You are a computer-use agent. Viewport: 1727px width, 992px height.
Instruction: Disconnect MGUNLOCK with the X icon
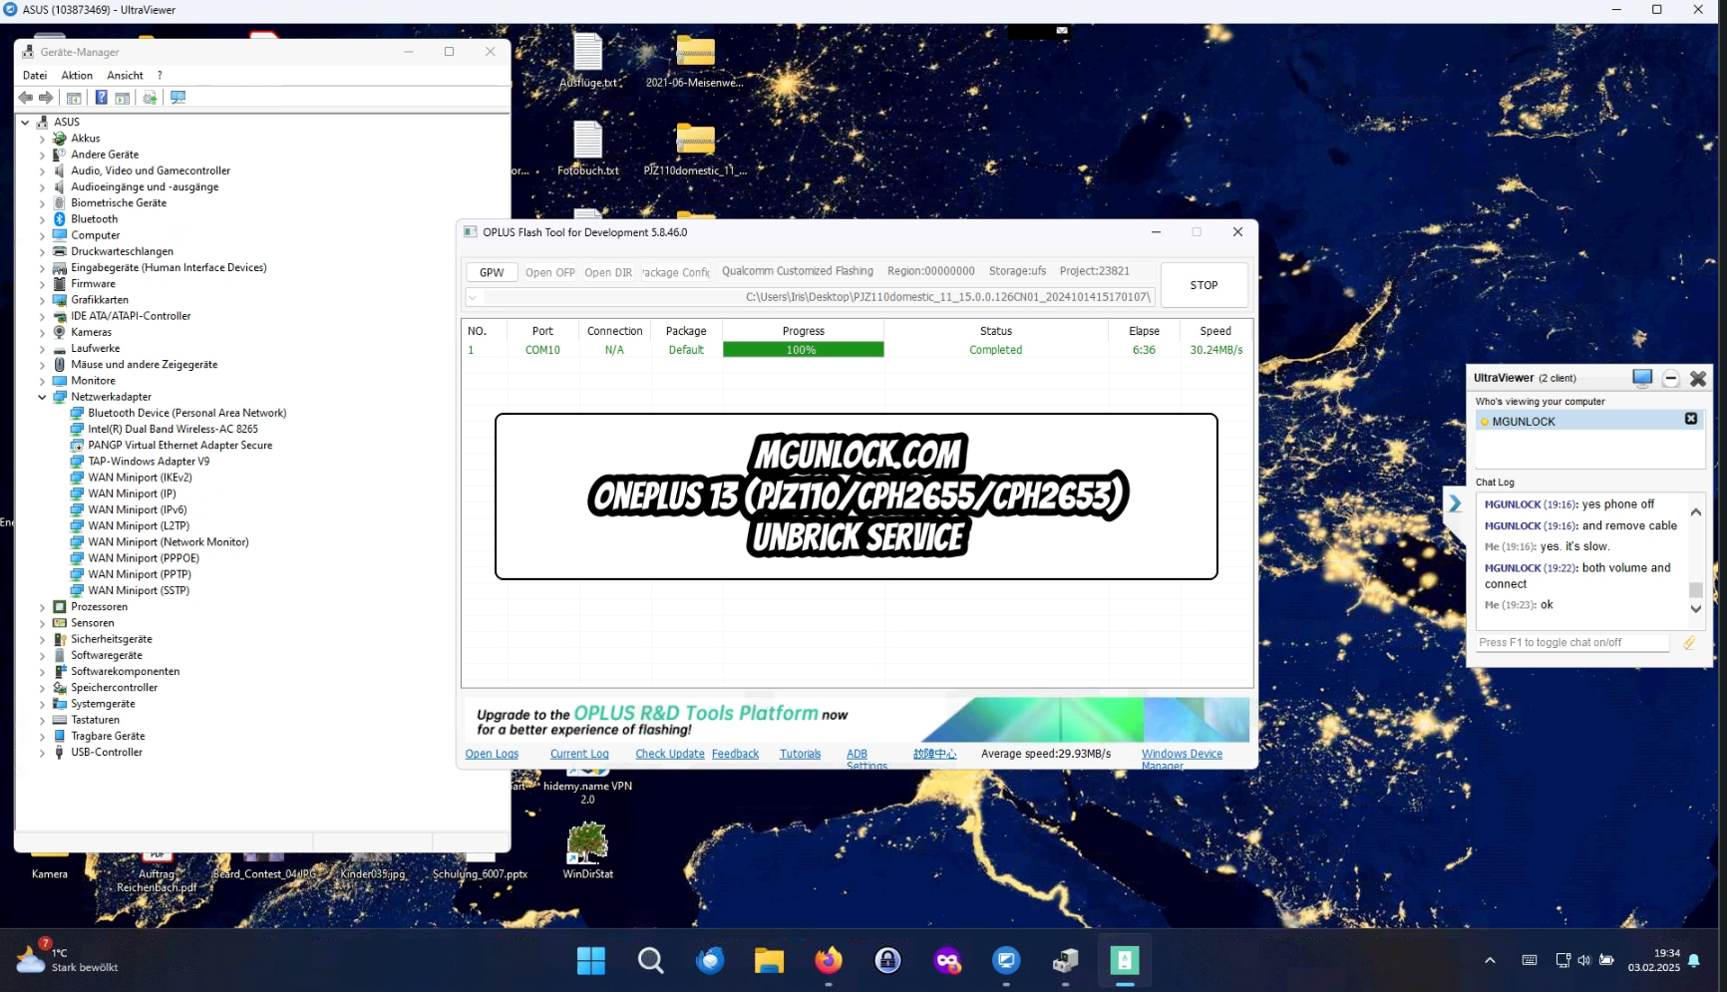coord(1691,420)
